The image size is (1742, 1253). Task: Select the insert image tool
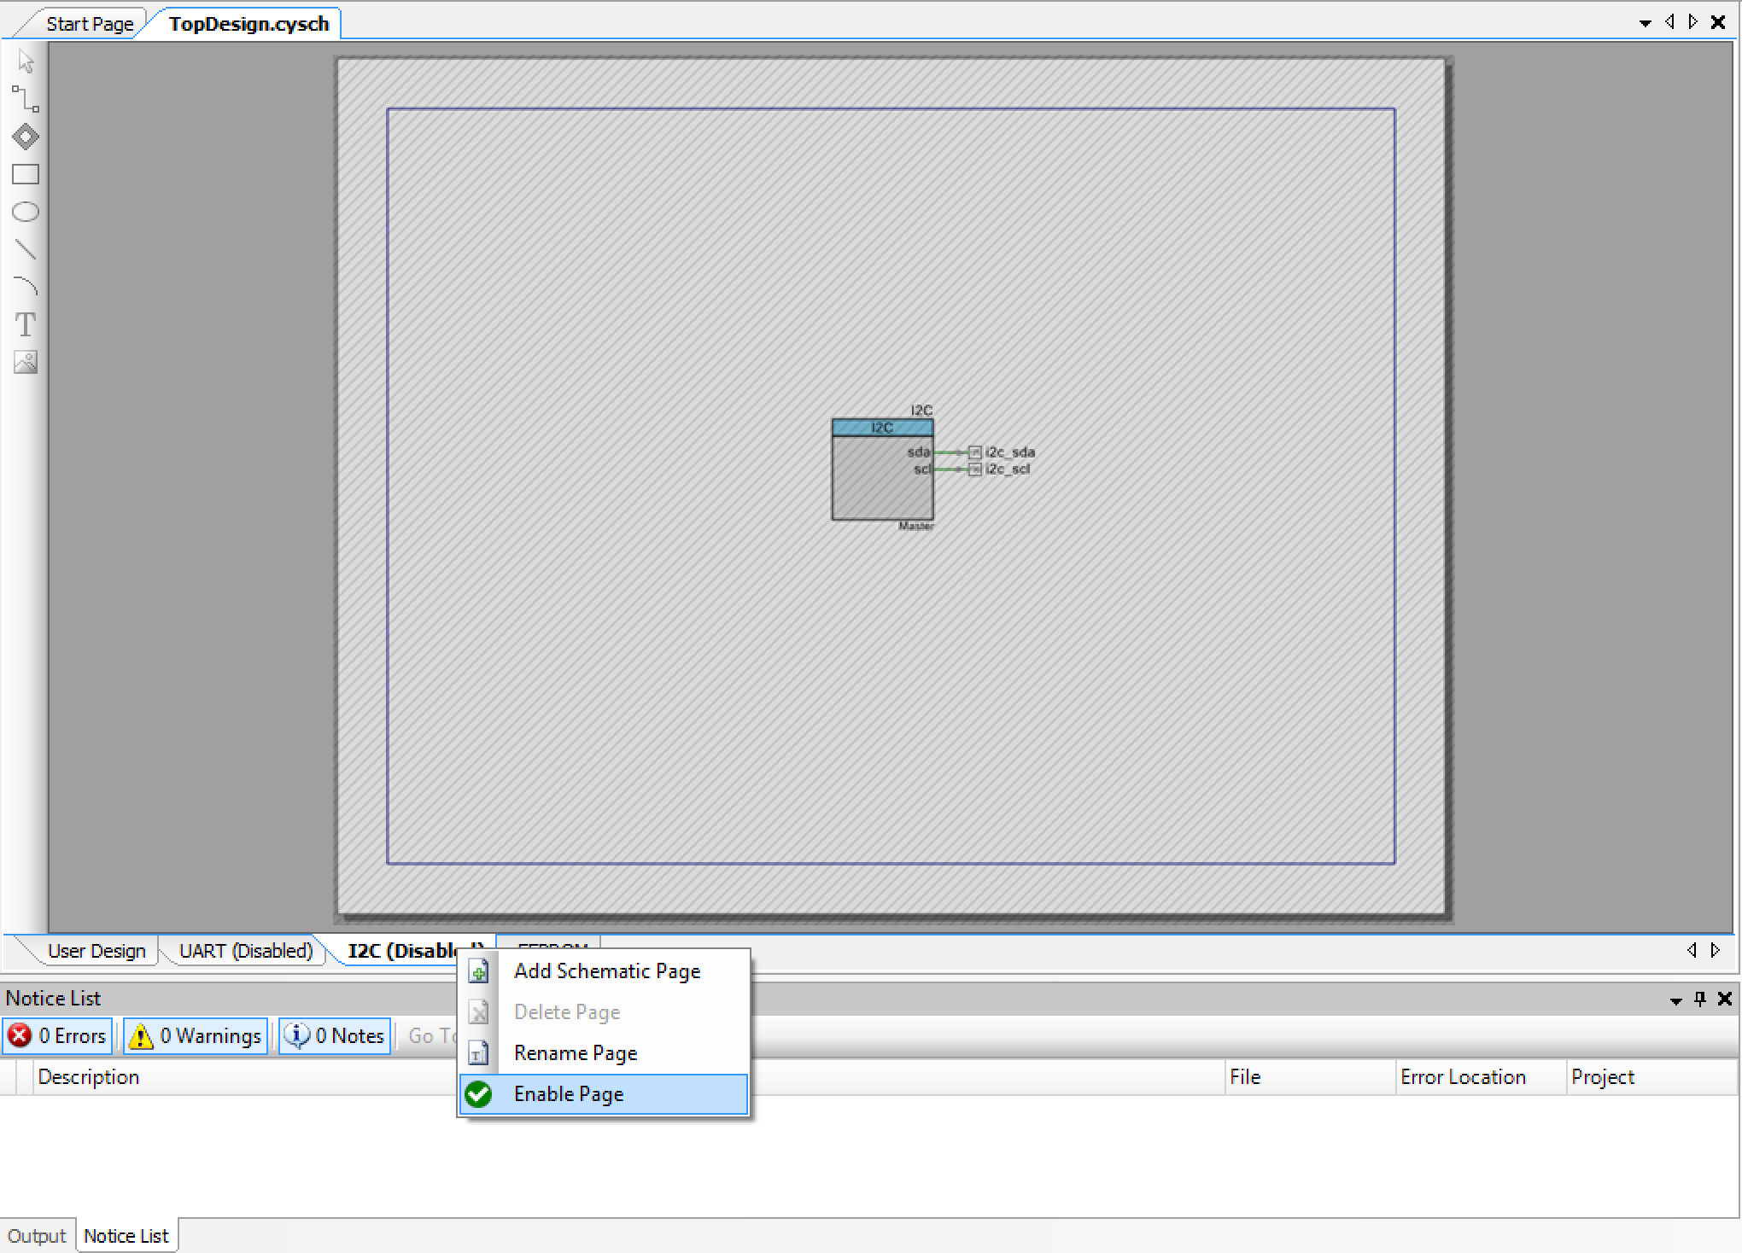click(26, 363)
